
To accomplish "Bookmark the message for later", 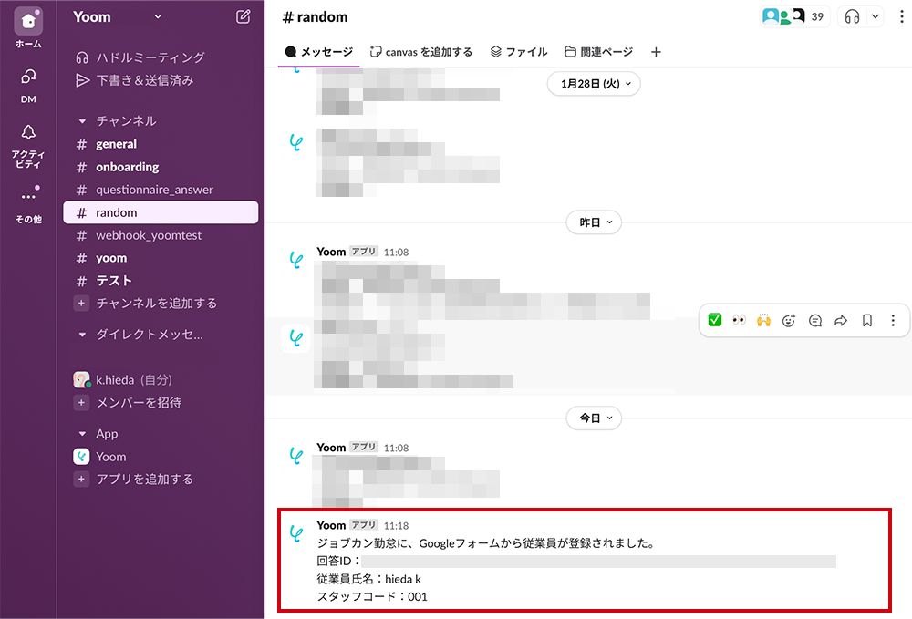I will click(x=867, y=320).
